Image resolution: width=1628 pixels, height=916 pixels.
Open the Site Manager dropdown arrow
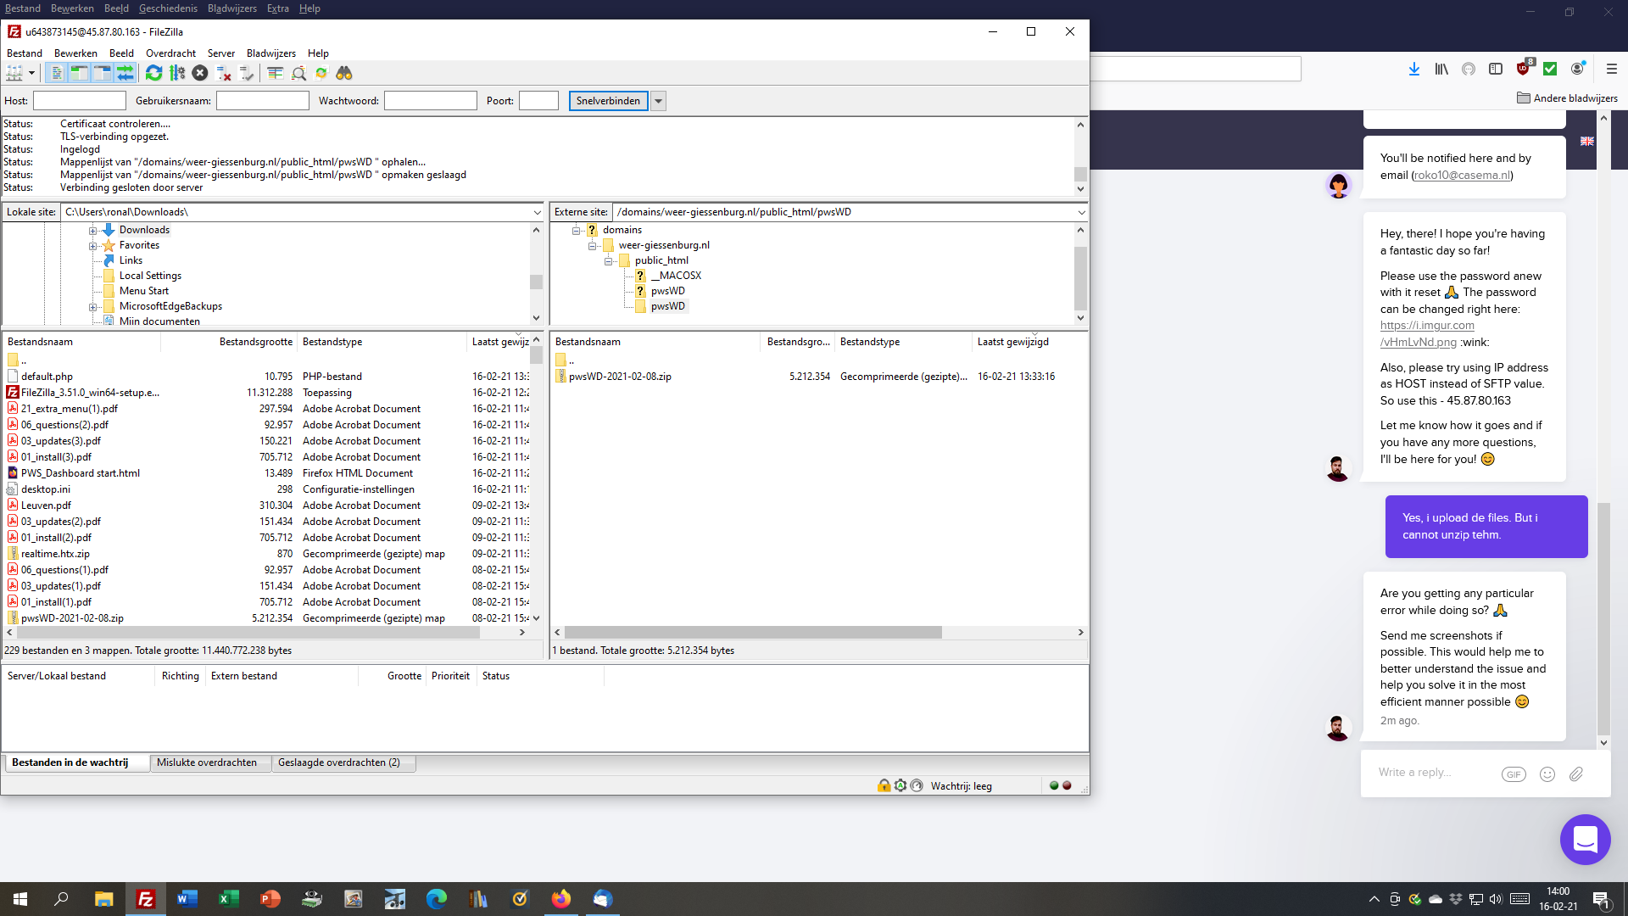[x=31, y=74]
